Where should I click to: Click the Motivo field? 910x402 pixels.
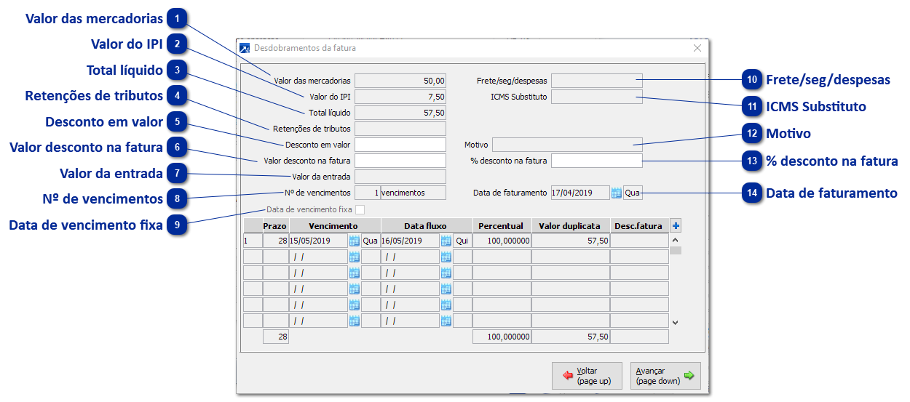click(x=568, y=145)
